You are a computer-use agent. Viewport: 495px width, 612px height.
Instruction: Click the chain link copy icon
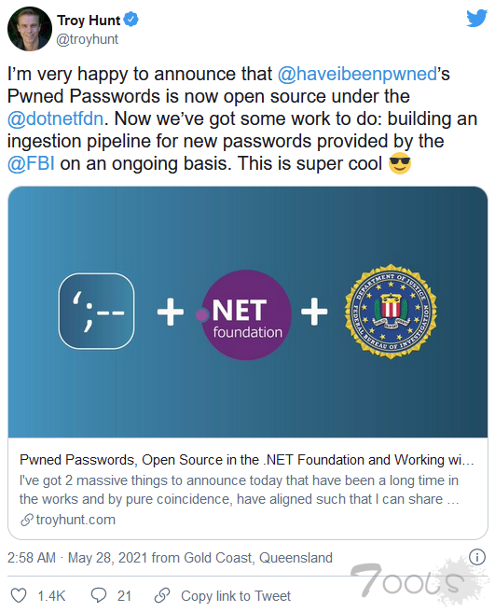point(162,595)
